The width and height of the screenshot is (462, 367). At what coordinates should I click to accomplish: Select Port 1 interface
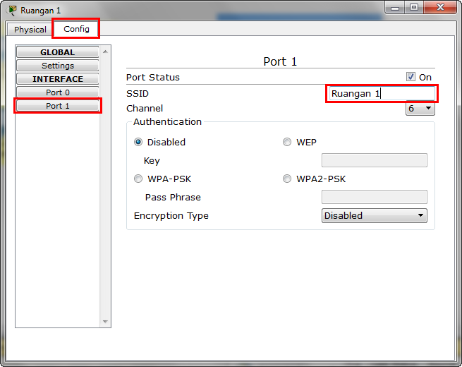[x=57, y=106]
